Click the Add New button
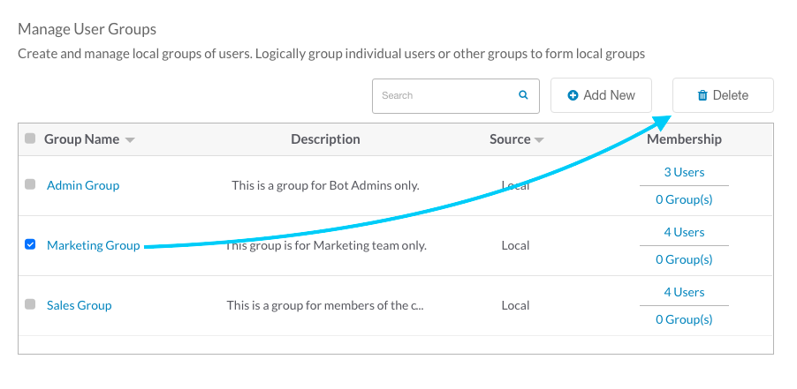 pyautogui.click(x=601, y=95)
